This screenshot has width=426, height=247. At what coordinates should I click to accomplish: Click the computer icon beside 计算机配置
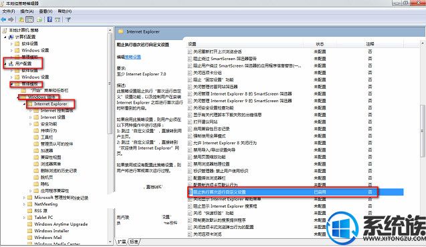coord(11,37)
